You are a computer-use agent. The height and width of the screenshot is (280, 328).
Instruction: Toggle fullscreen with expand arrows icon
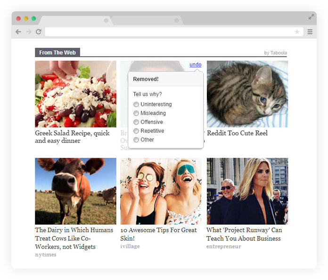tap(311, 17)
